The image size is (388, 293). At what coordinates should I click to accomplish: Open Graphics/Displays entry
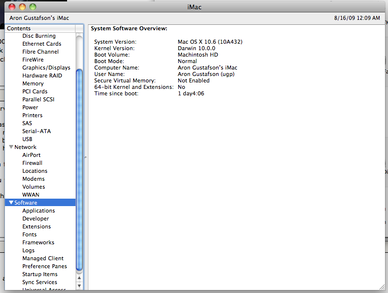46,68
